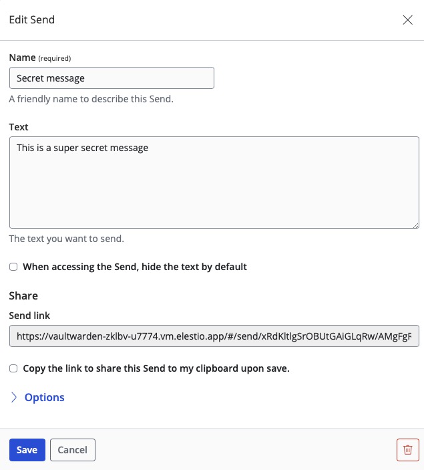
Task: Save the Send
Action: click(27, 450)
